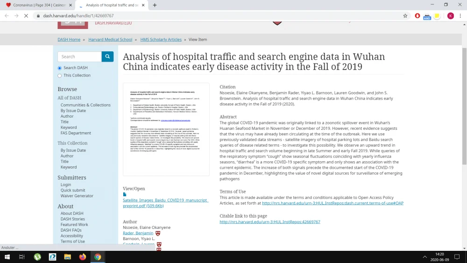Close the Coronavirus Page 304 tab
The height and width of the screenshot is (263, 467).
(71, 5)
